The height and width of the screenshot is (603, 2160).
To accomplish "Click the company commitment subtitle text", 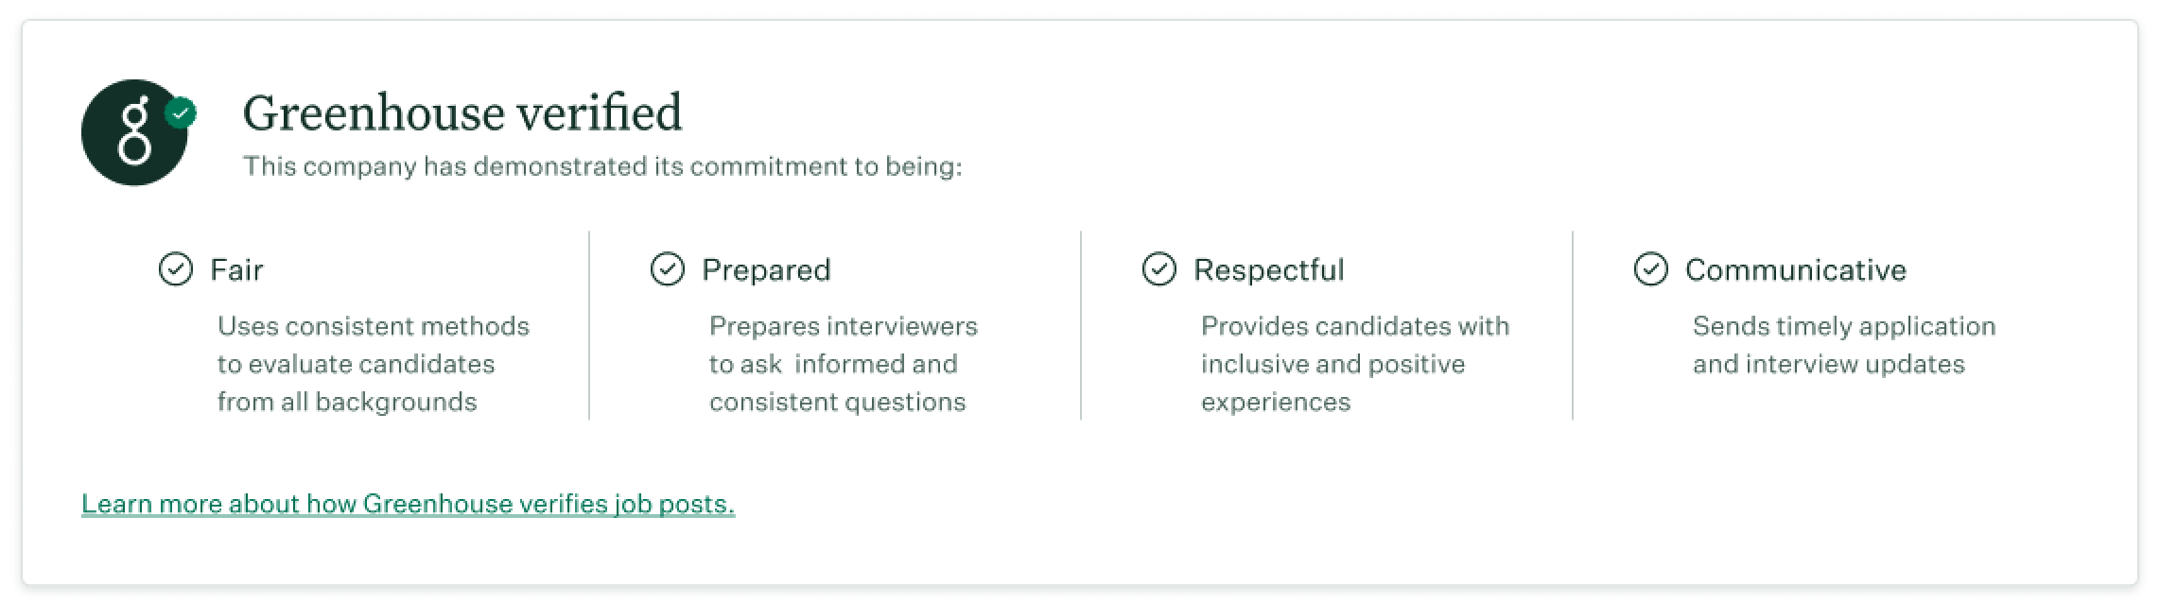I will click(602, 166).
